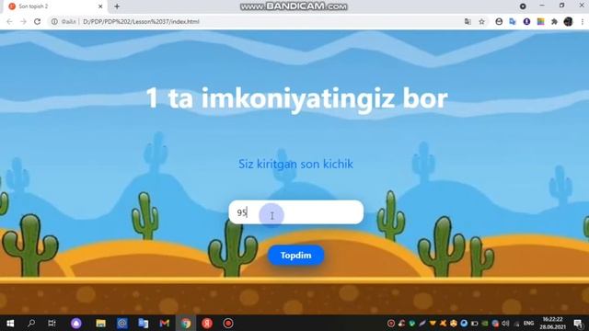Click the NVIDIA tray icon
The image size is (589, 331).
pos(485,323)
